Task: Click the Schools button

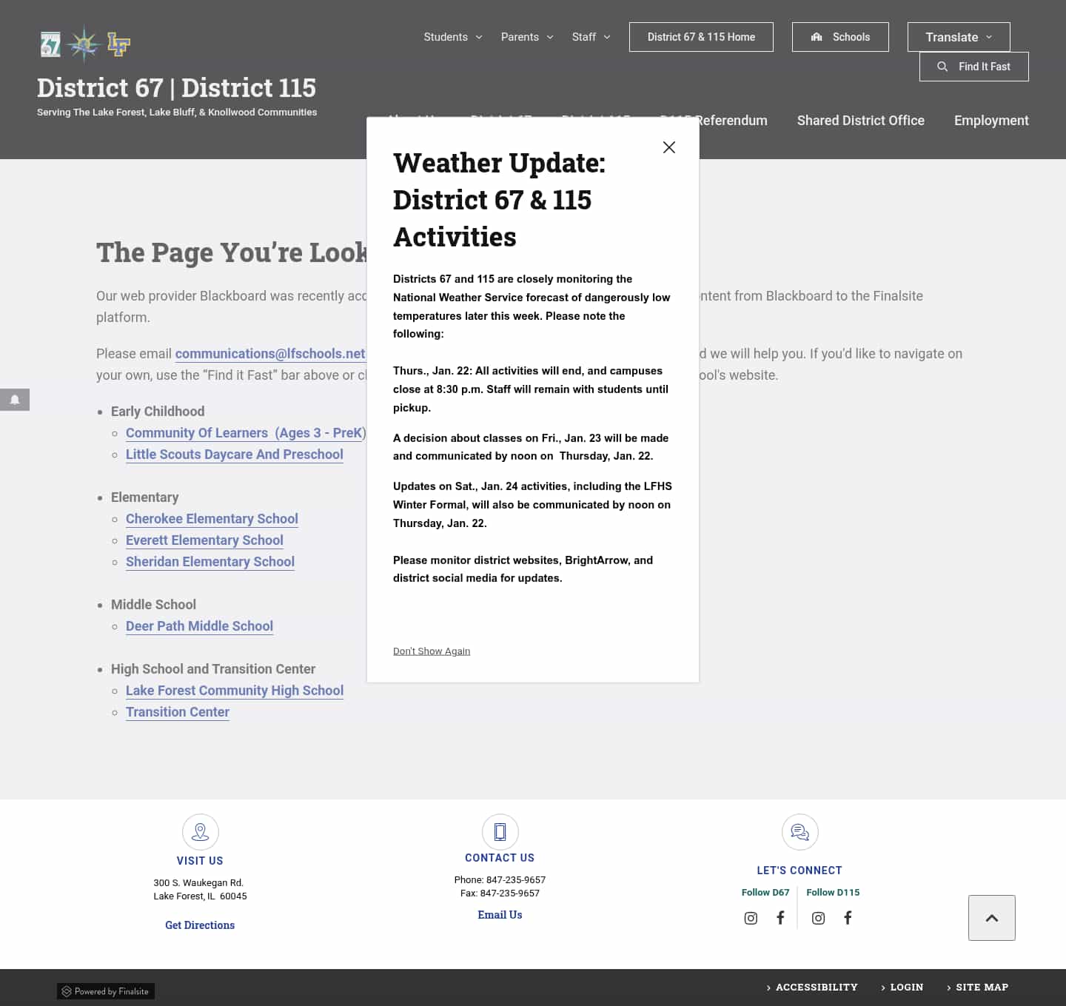Action: pyautogui.click(x=840, y=36)
